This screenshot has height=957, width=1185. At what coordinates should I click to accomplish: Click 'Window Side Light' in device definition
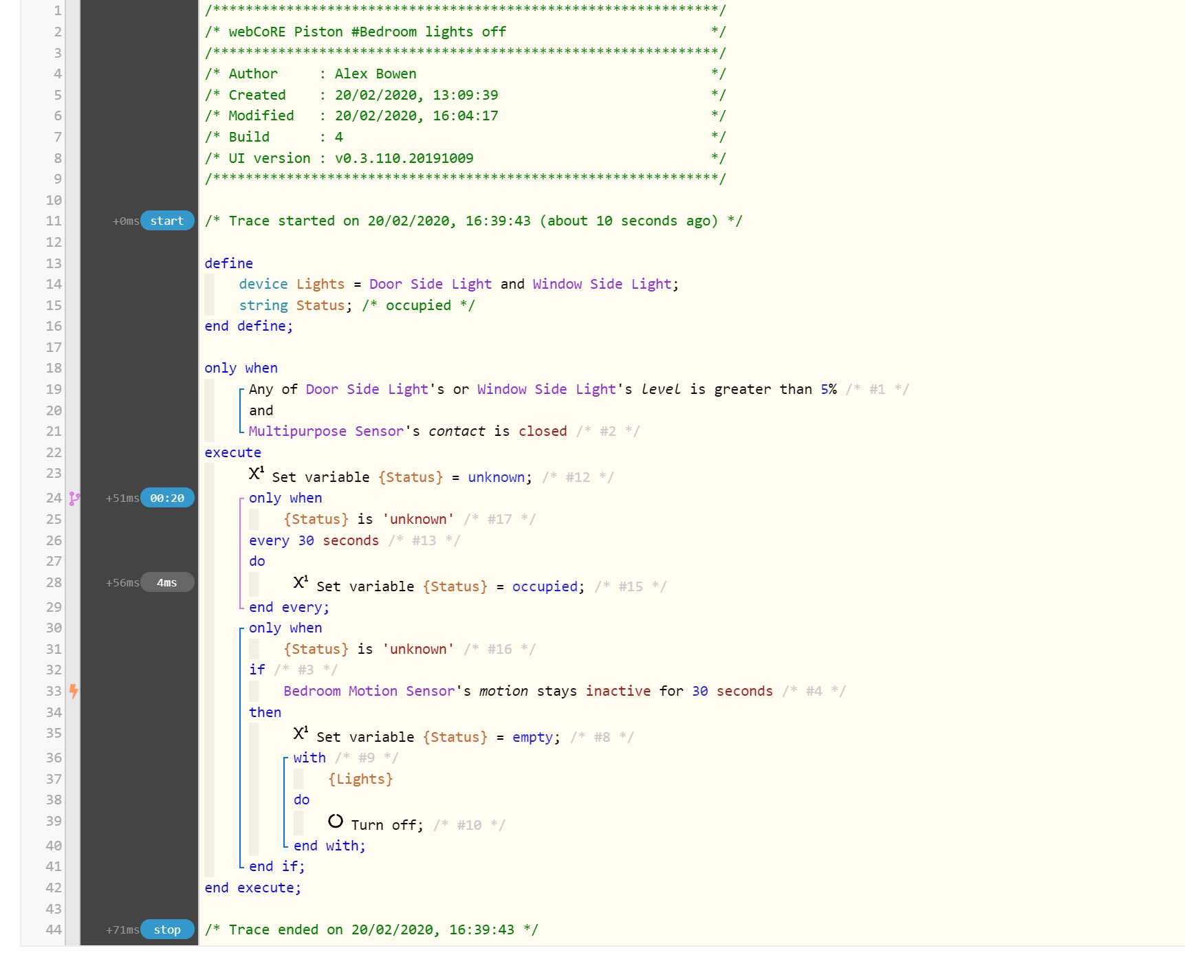(602, 284)
